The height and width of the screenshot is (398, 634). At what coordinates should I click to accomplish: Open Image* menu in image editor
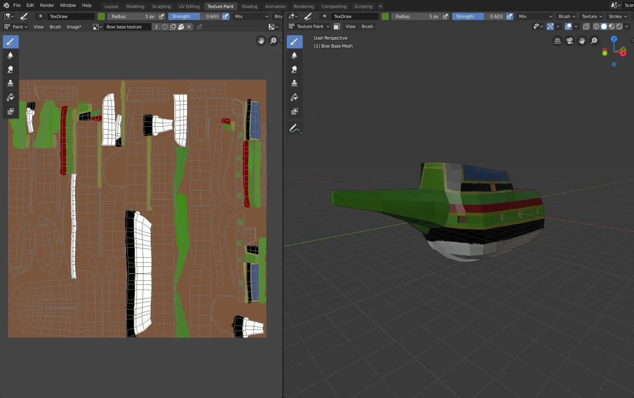(74, 27)
